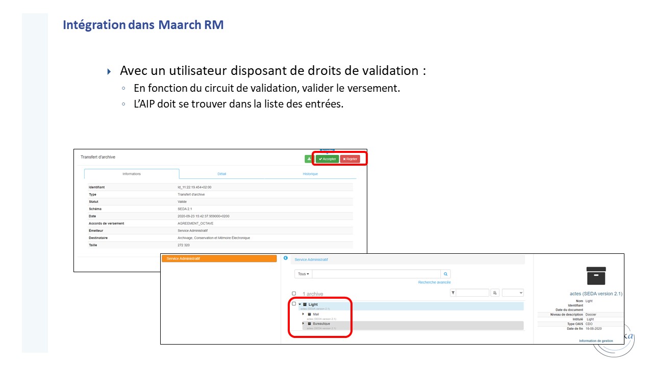653x367 pixels.
Task: Open Information de gestion section
Action: 596,340
